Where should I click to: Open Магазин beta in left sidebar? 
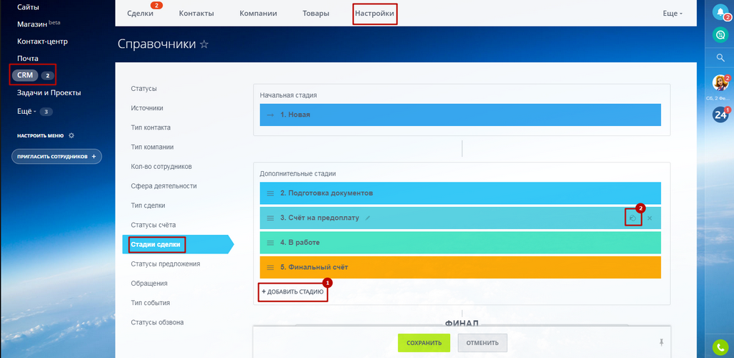point(39,24)
